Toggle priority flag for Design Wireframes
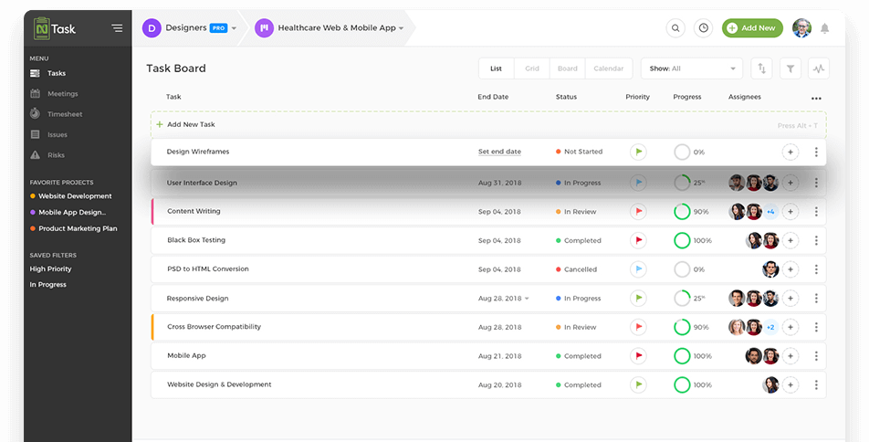The width and height of the screenshot is (869, 442). 638,152
